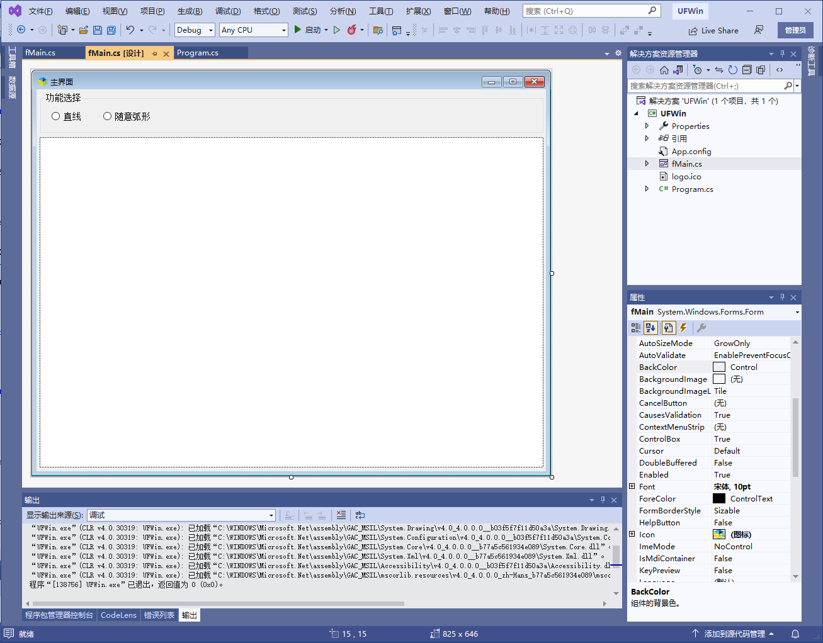Screen dimensions: 823x643
Task: Expand the Font property group
Action: tap(632, 486)
